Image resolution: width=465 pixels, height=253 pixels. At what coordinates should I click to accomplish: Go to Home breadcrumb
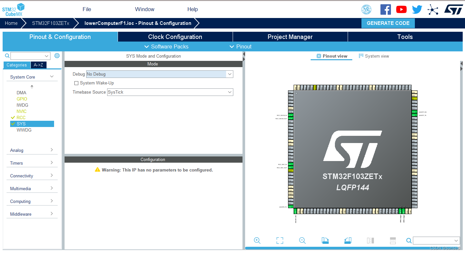click(11, 23)
